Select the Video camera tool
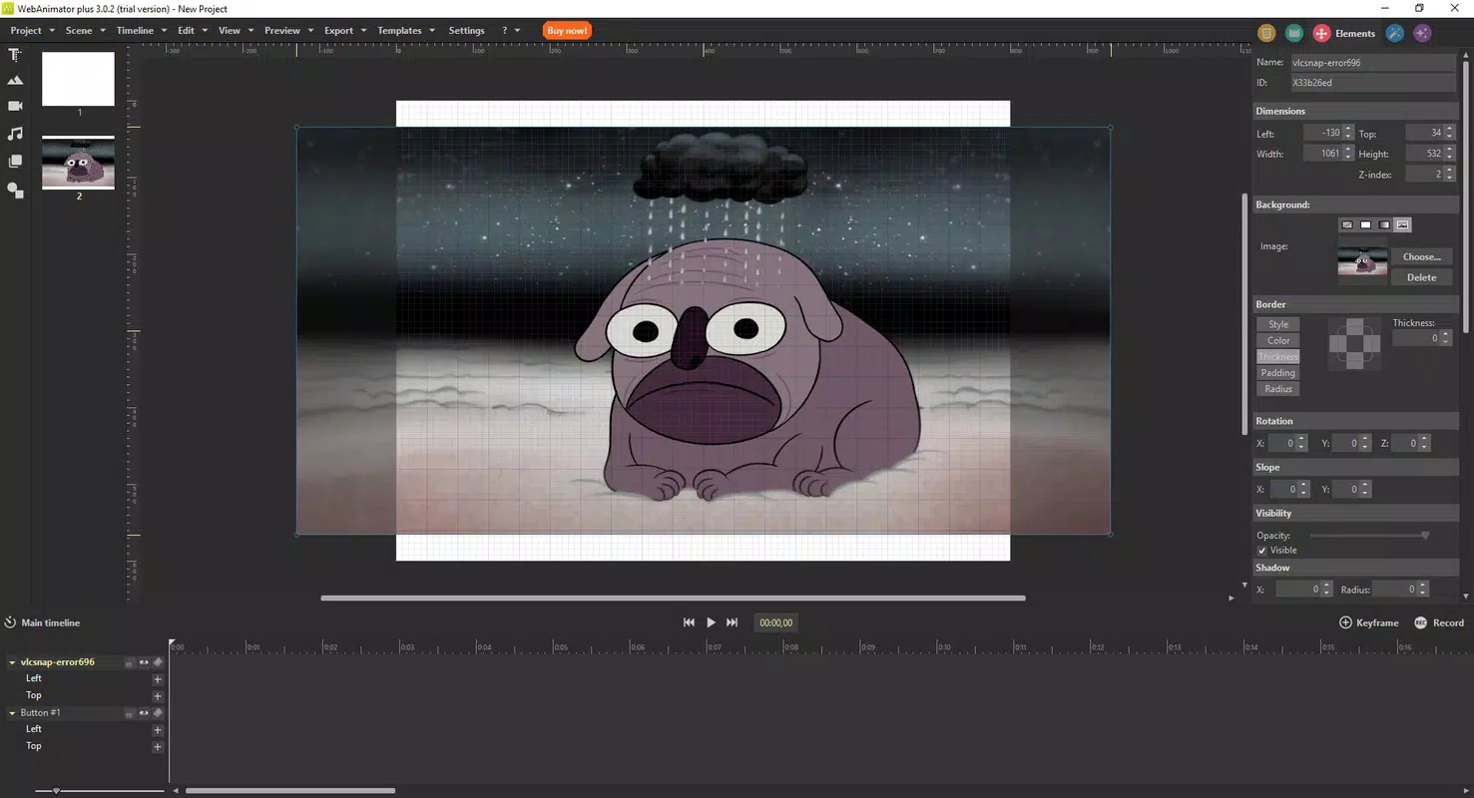The height and width of the screenshot is (798, 1474). [x=15, y=106]
